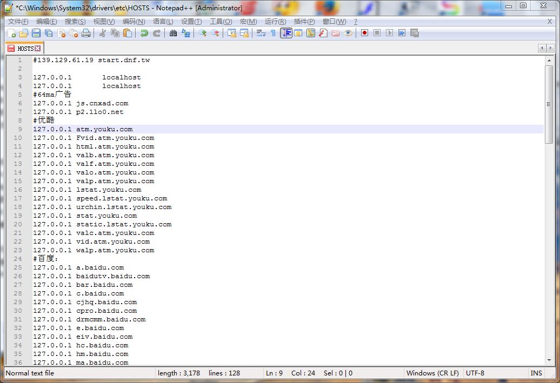Paste clipboard with the Paste icon
Viewport: 560px width, 383px height.
click(128, 33)
